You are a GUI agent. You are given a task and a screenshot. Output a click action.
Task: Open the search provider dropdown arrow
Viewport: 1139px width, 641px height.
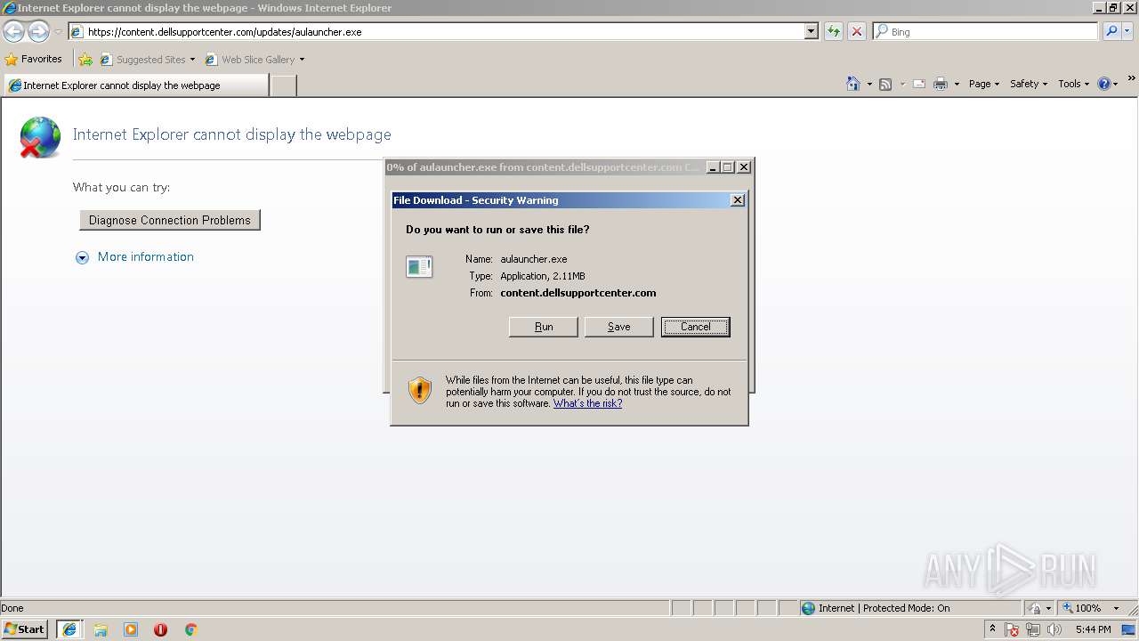(x=1127, y=31)
